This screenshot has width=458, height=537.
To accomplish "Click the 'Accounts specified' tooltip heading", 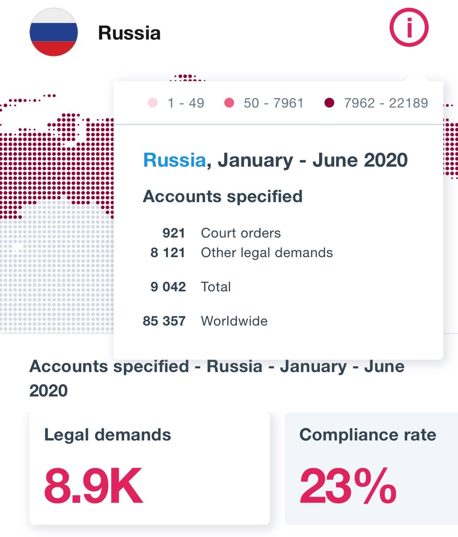I will pos(222,196).
